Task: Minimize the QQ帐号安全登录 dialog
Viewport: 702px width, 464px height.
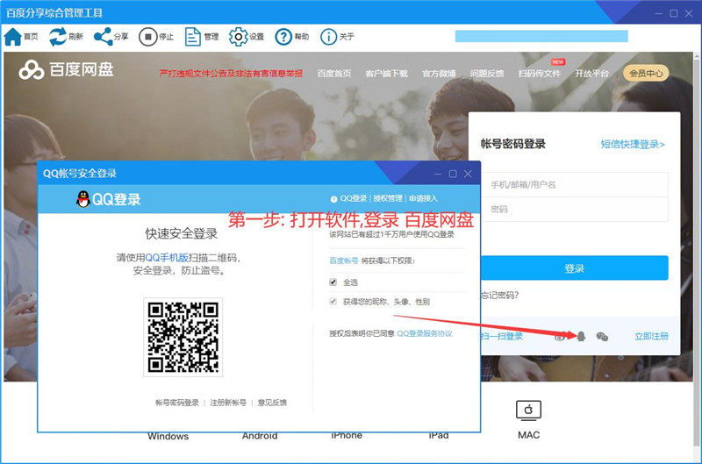Action: click(437, 174)
